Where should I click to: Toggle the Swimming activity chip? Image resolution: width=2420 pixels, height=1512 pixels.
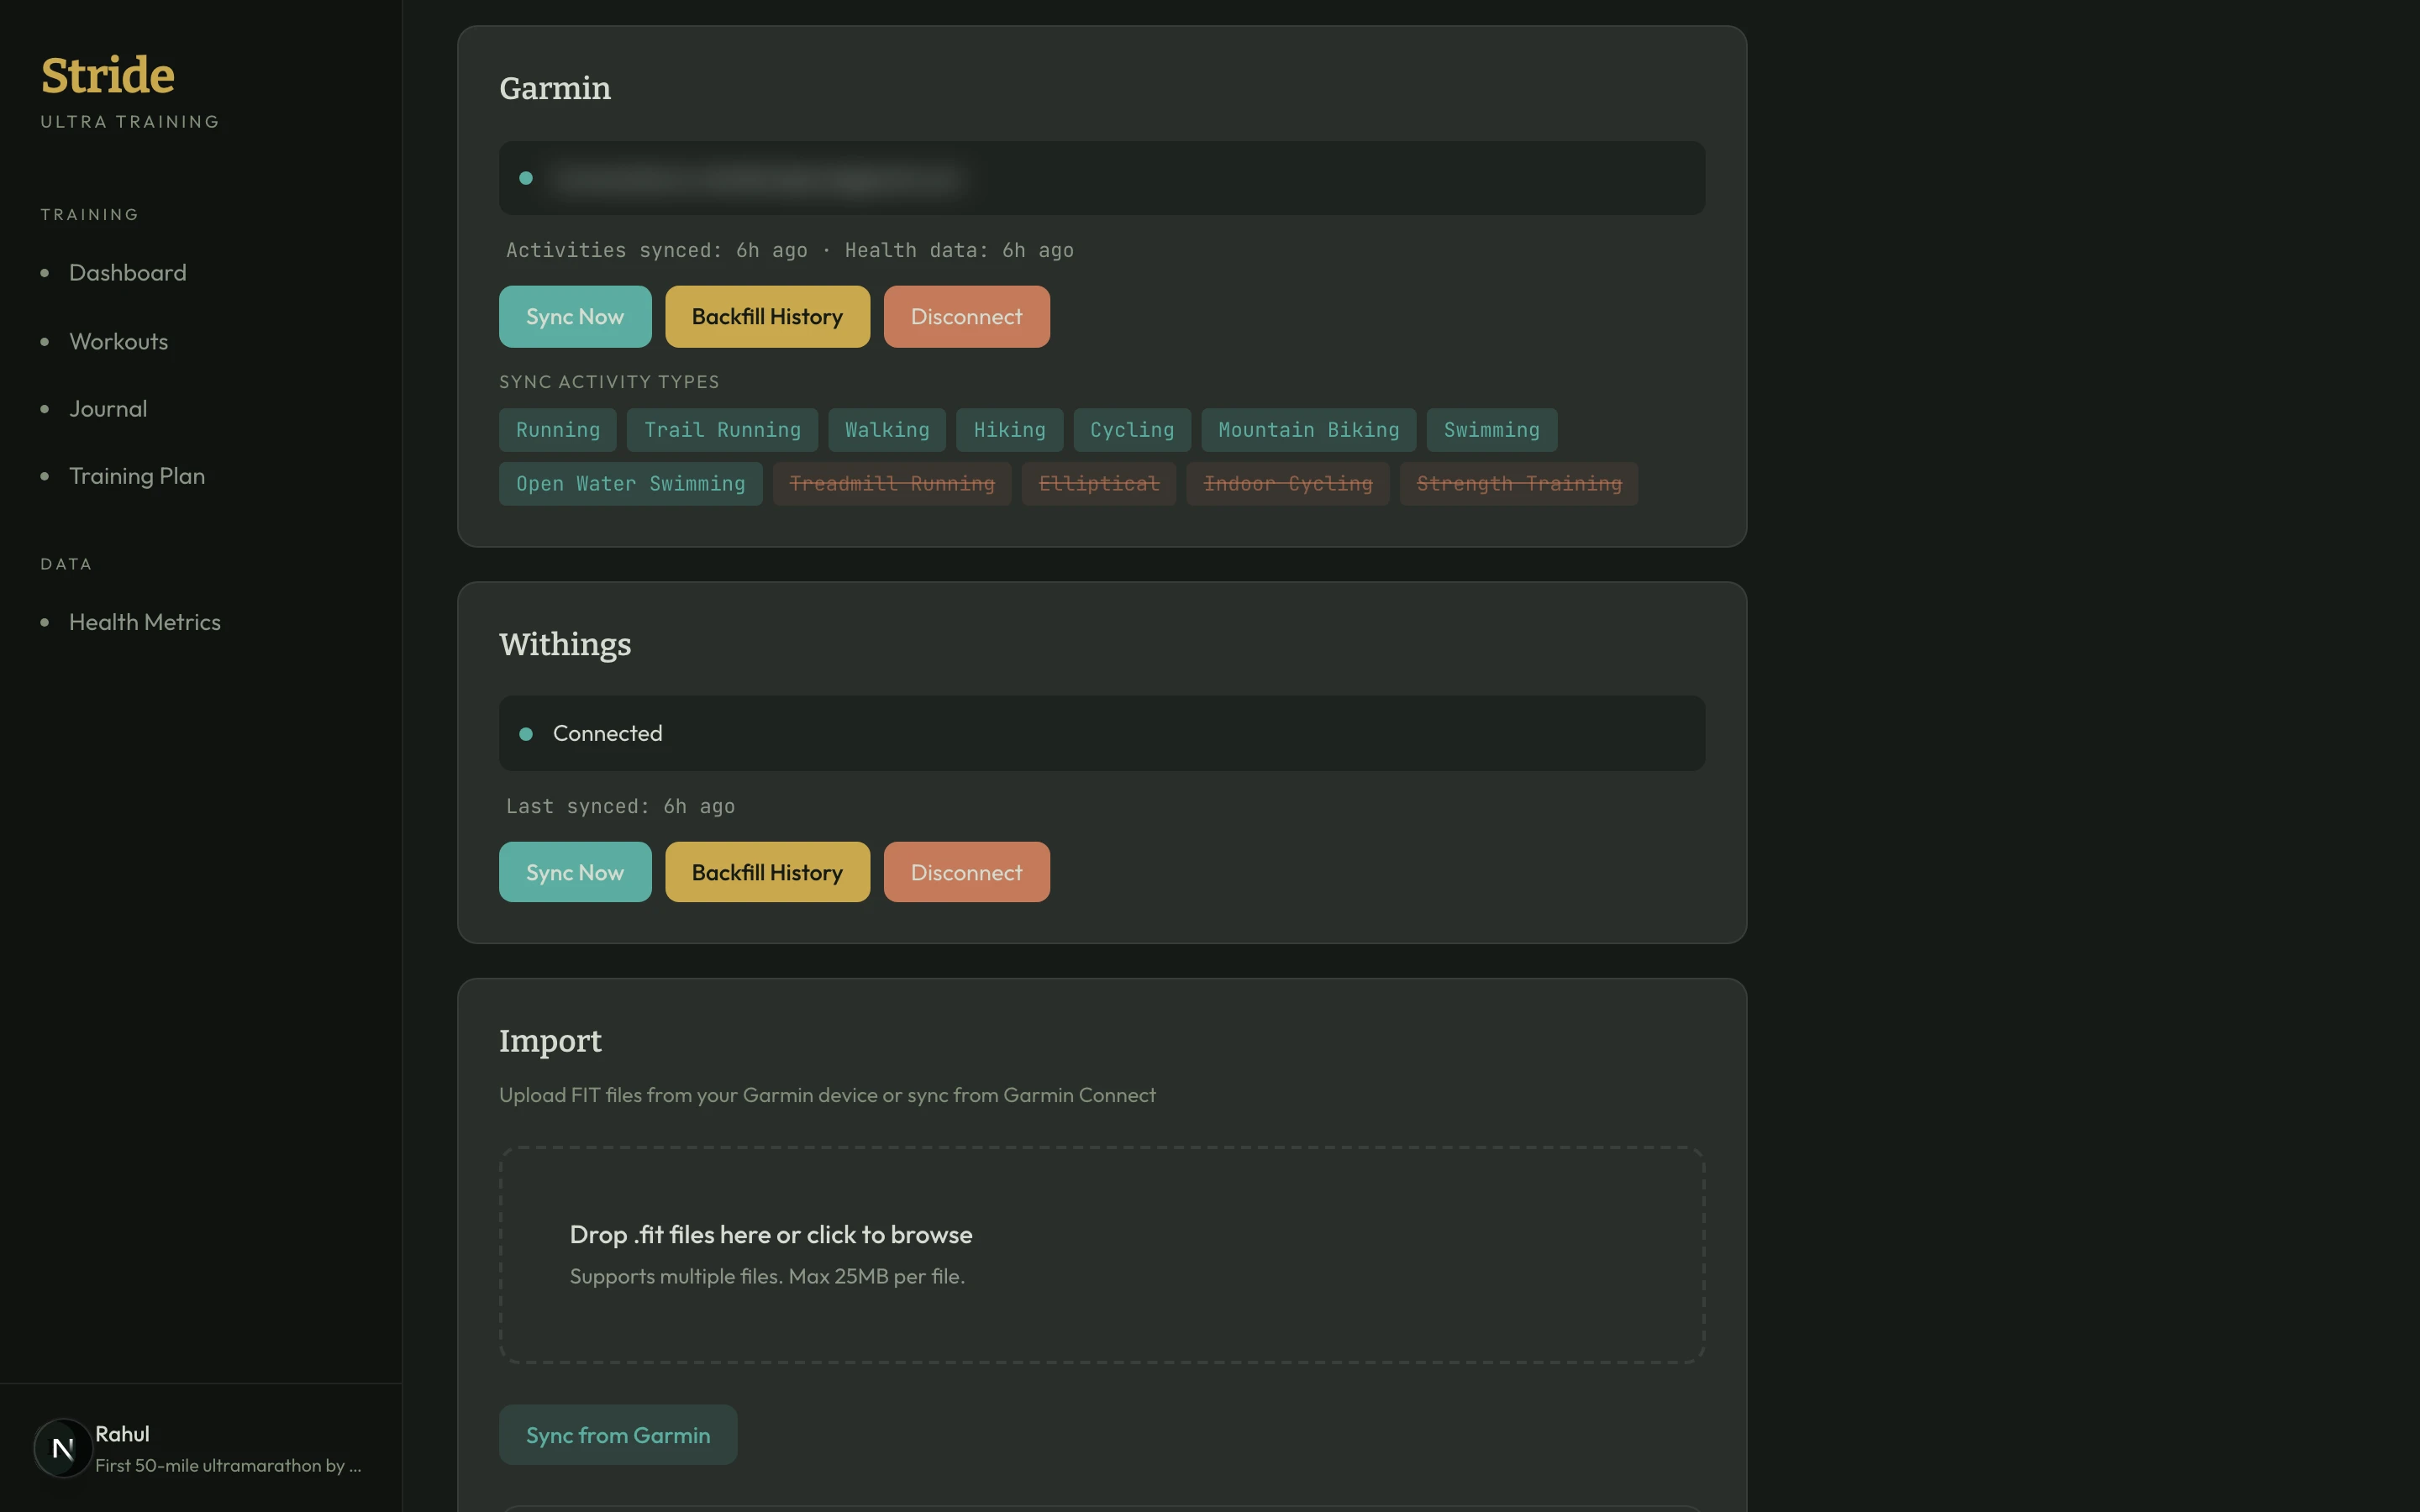1491,430
